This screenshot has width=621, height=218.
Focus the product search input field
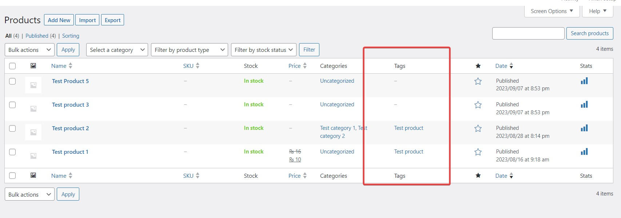(x=528, y=33)
